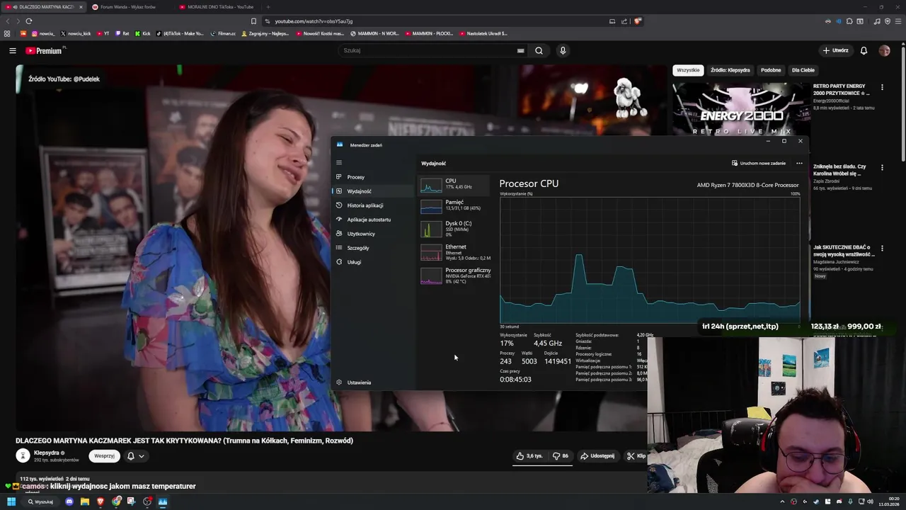Collapse the Task Manager hamburger navigation
Image resolution: width=906 pixels, height=510 pixels.
(339, 163)
